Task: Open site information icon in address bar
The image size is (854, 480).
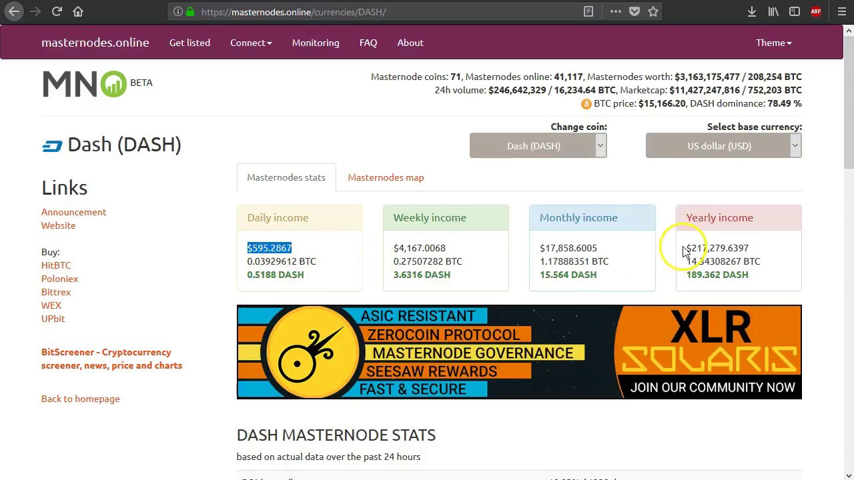Action: [177, 11]
